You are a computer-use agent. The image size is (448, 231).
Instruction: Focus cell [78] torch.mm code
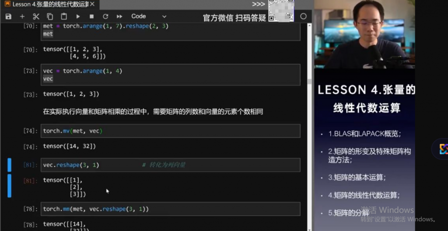point(170,209)
